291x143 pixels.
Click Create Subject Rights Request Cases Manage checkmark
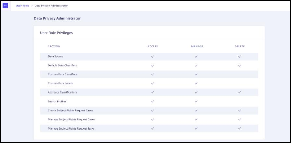click(x=196, y=110)
